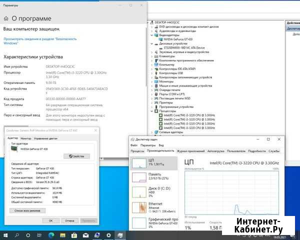
Task: Open the Файл menu in Task Manager
Action: point(134,145)
